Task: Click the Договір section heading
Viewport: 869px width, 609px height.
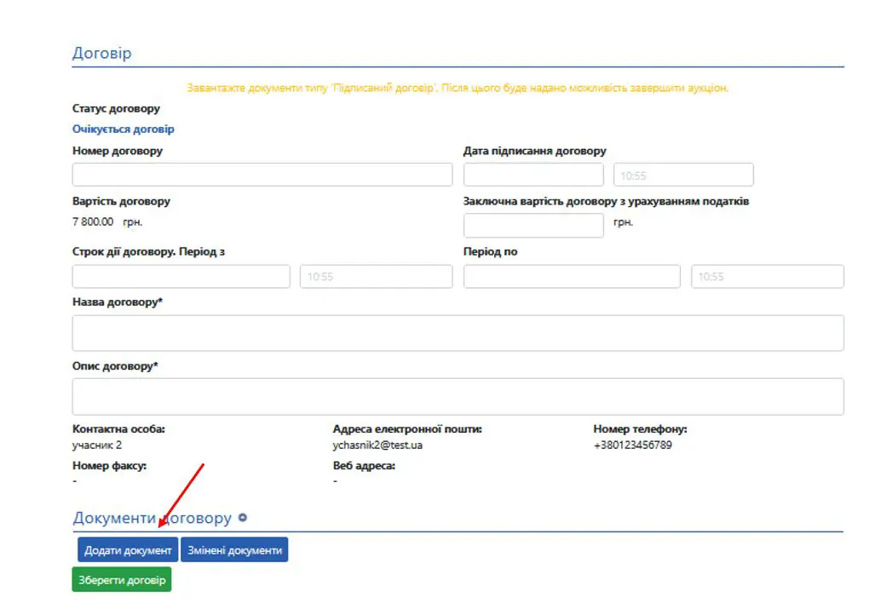Action: click(102, 53)
